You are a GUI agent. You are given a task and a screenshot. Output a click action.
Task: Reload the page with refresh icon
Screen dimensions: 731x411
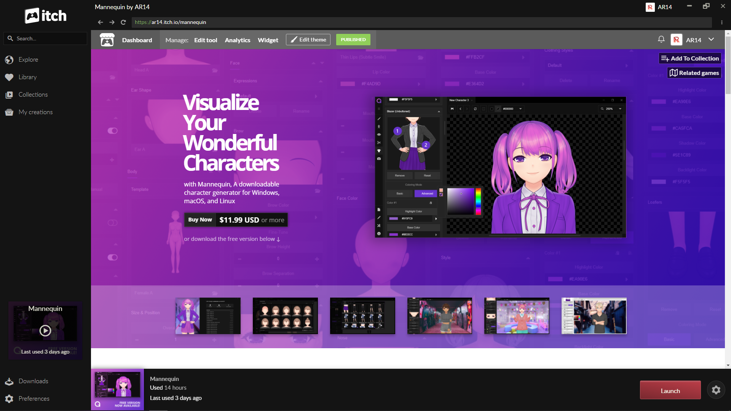pyautogui.click(x=123, y=22)
